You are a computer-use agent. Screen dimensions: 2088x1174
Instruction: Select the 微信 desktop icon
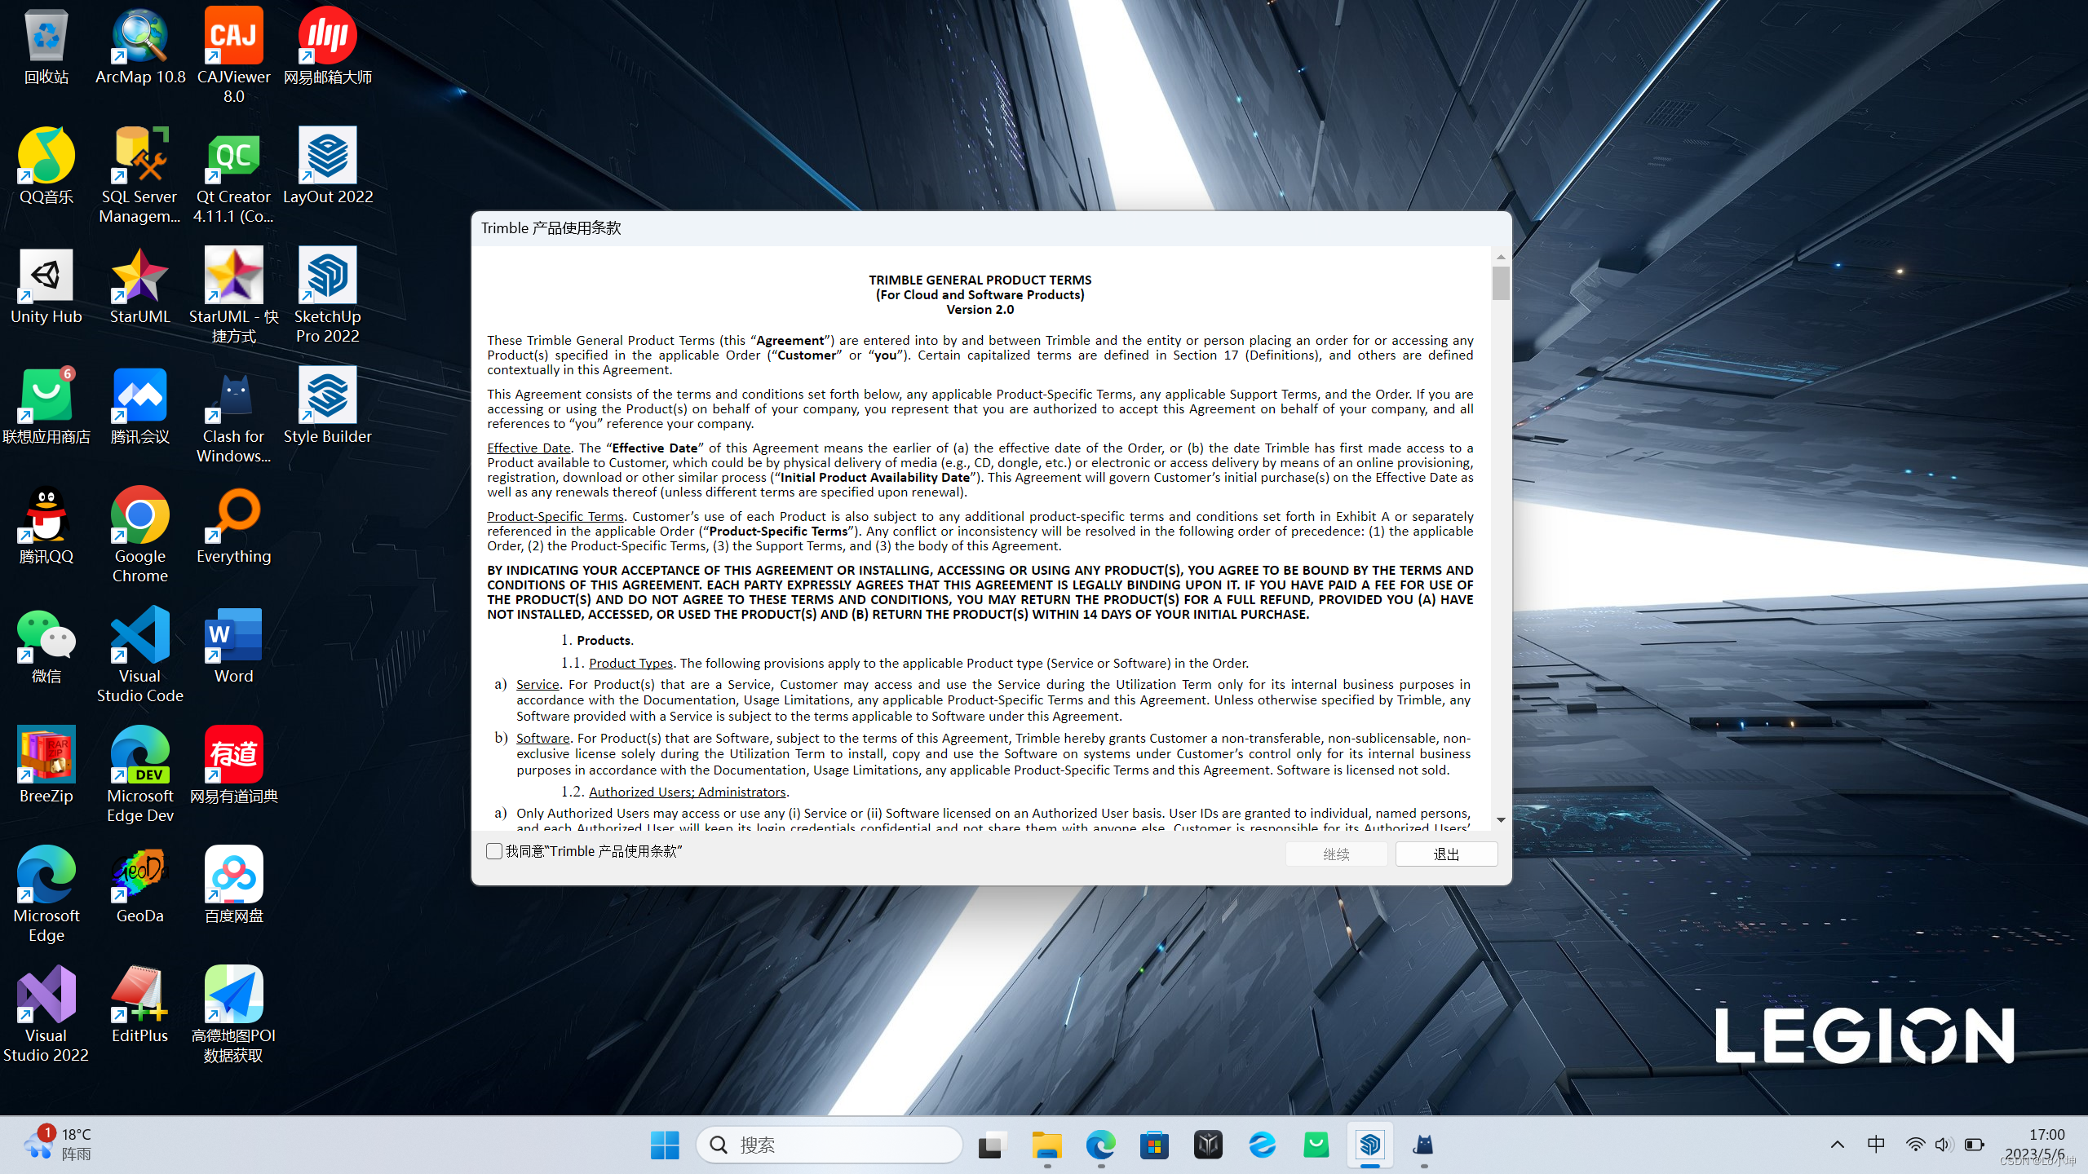(x=46, y=646)
